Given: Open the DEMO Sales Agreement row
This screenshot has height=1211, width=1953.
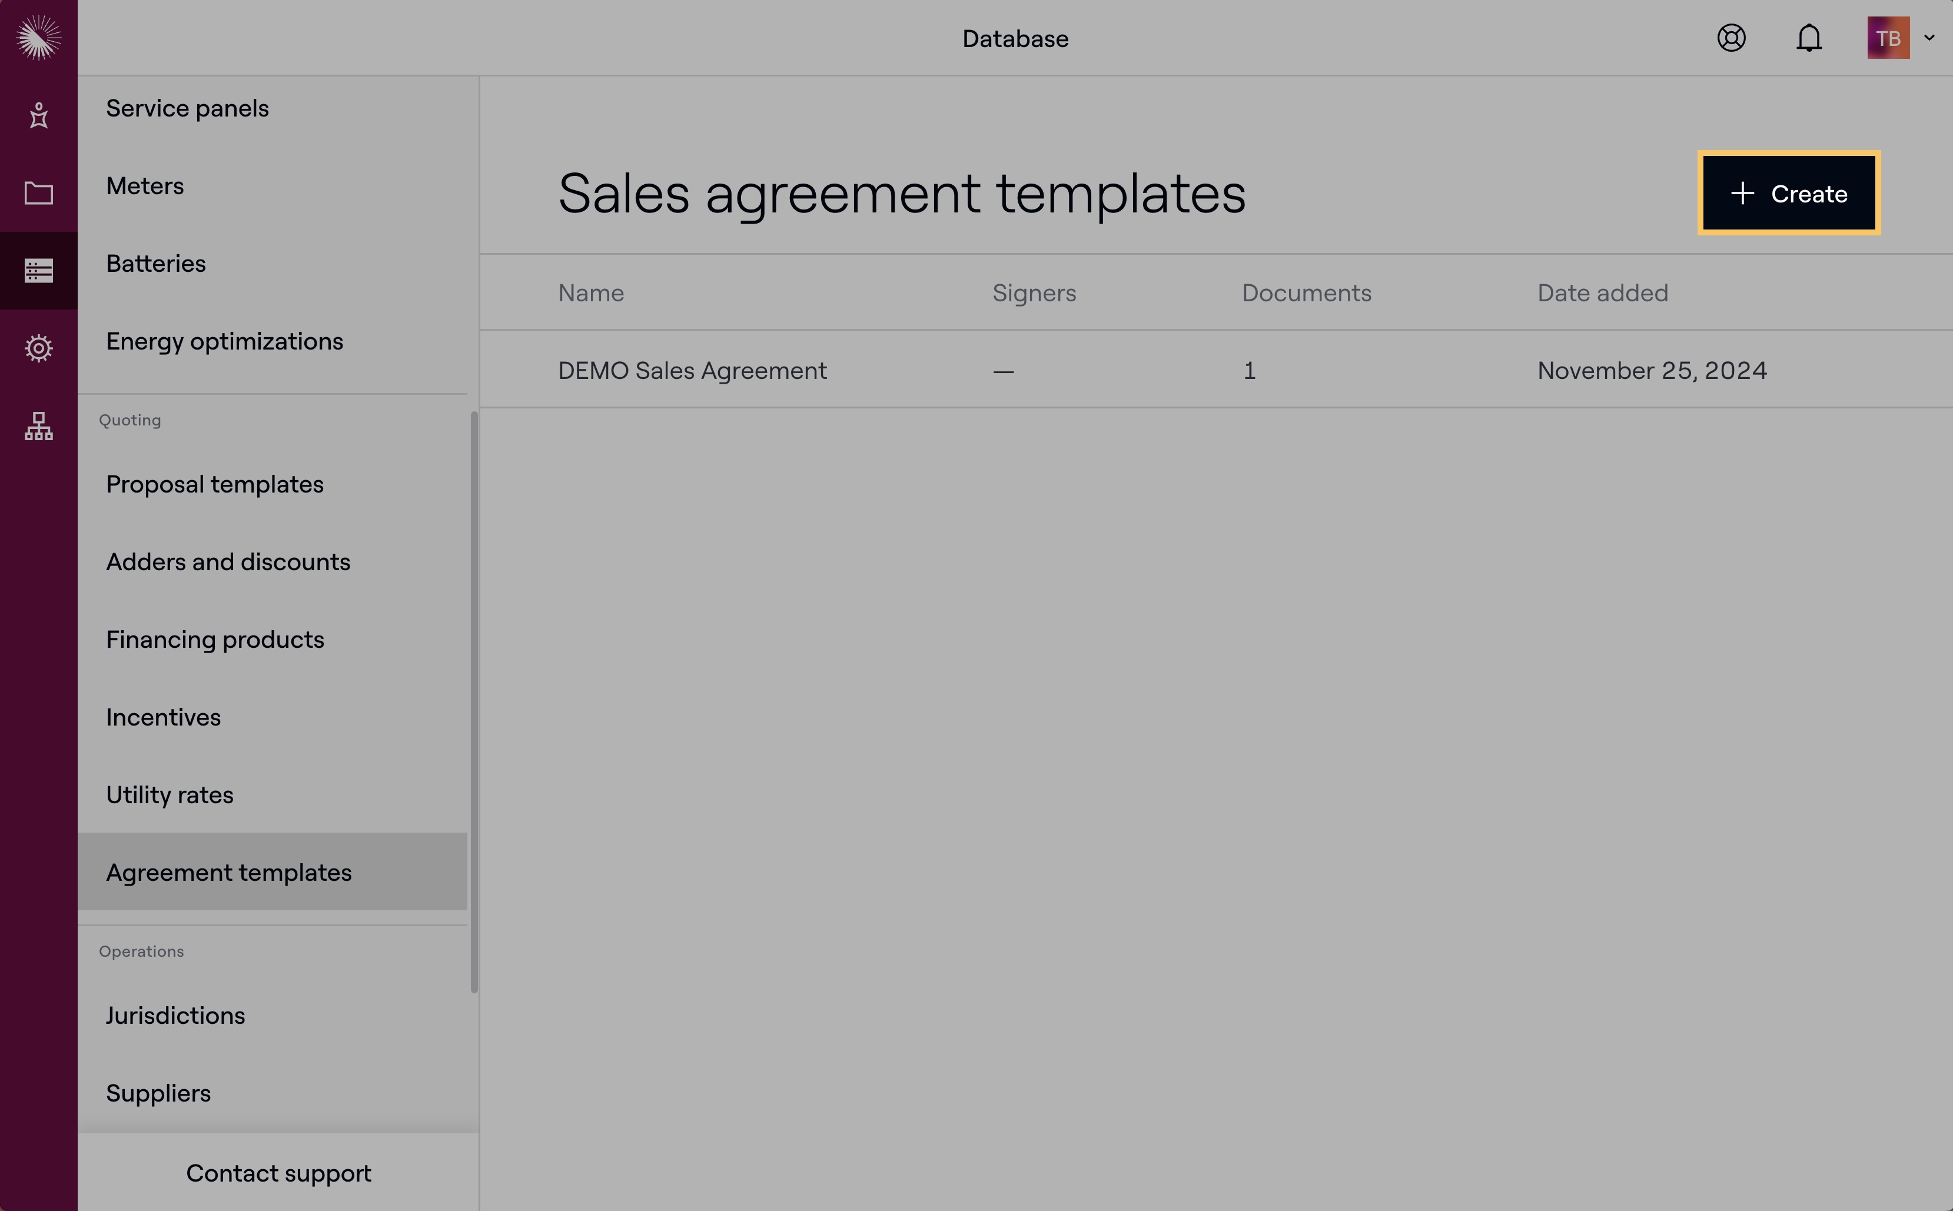Looking at the screenshot, I should click(x=692, y=371).
